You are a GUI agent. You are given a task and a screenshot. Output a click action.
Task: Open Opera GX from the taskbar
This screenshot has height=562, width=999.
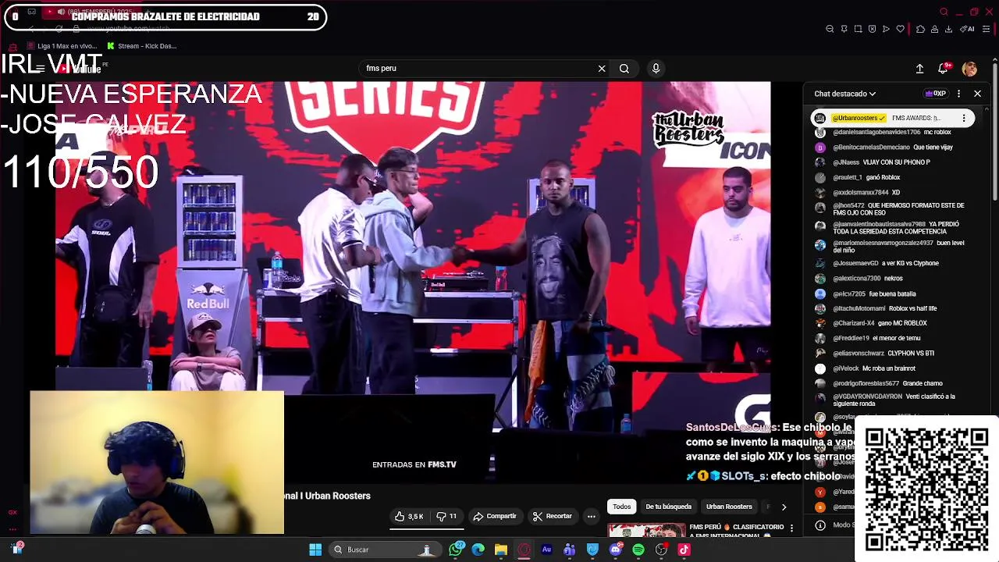pyautogui.click(x=524, y=550)
